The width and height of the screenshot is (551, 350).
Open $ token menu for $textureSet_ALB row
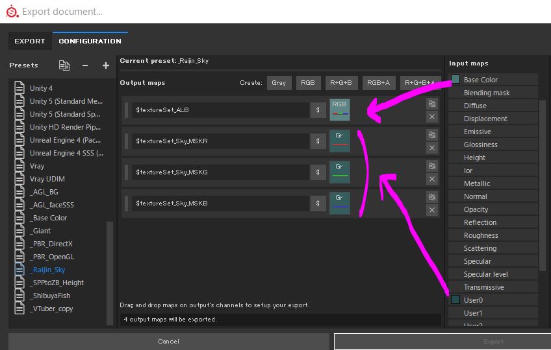pos(318,110)
